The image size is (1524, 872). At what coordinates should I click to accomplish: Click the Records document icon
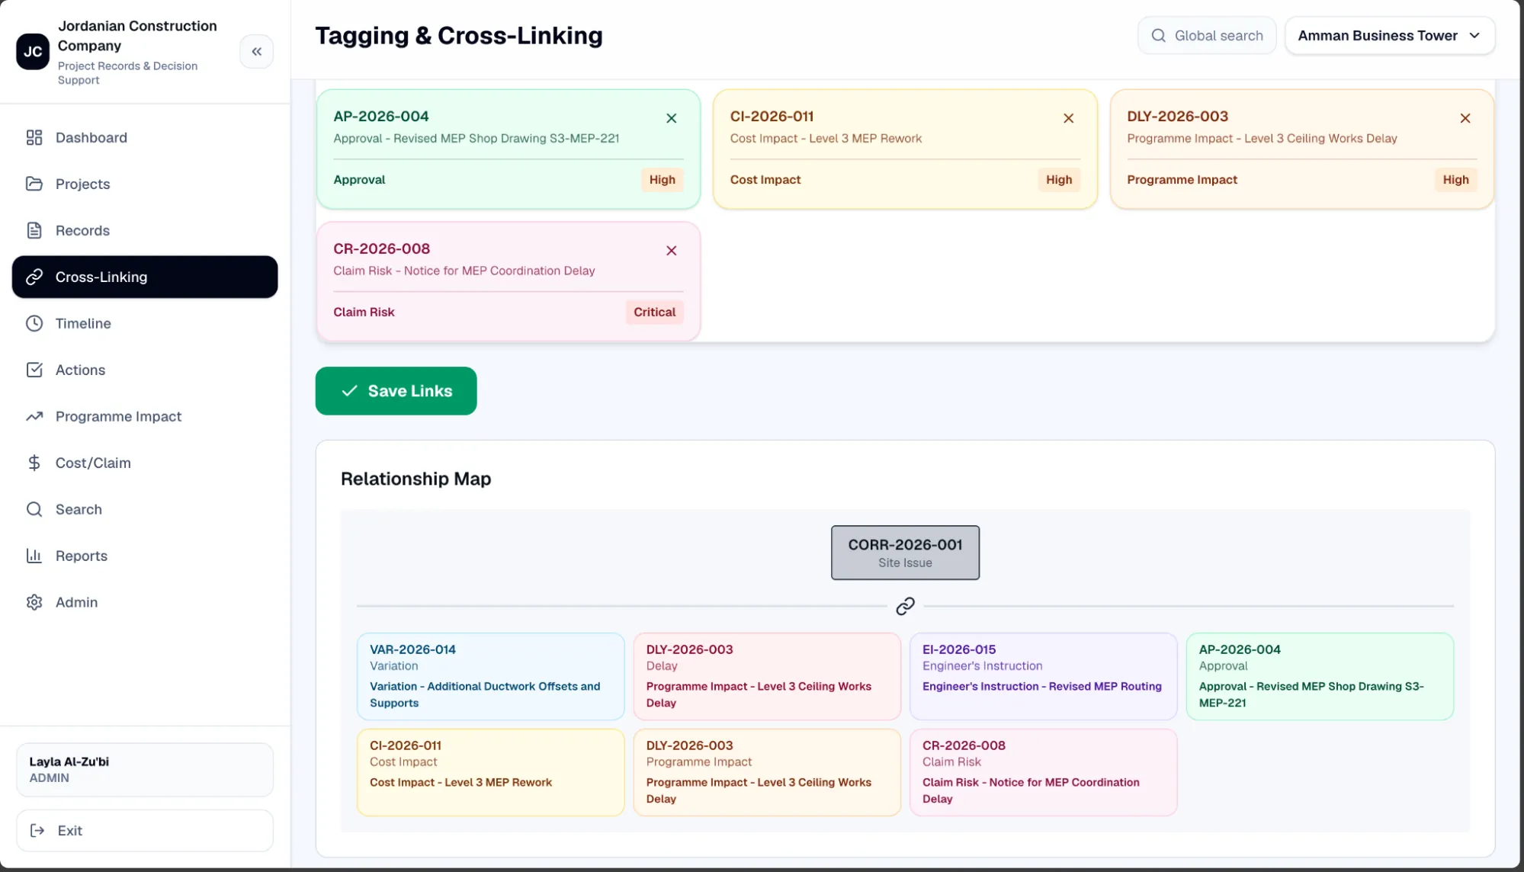coord(34,230)
